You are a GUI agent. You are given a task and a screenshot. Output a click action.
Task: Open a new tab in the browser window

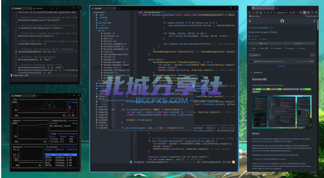point(277,8)
